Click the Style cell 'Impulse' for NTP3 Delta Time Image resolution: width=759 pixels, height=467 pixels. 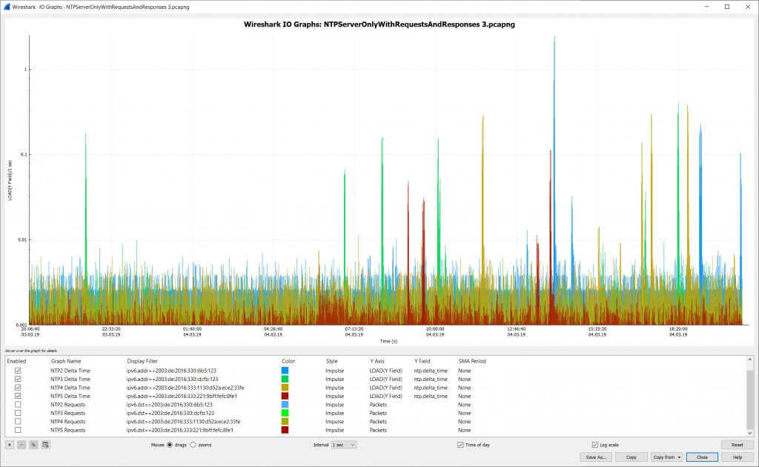tap(334, 379)
